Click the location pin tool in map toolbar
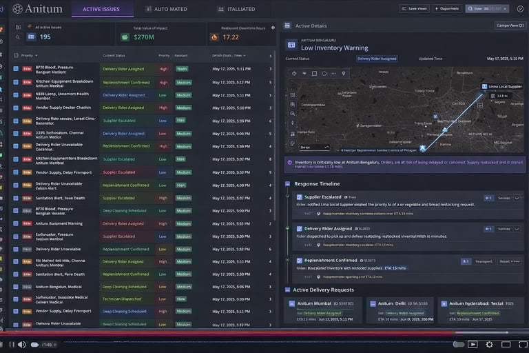Screen dimensions: 529x353 [x=344, y=73]
